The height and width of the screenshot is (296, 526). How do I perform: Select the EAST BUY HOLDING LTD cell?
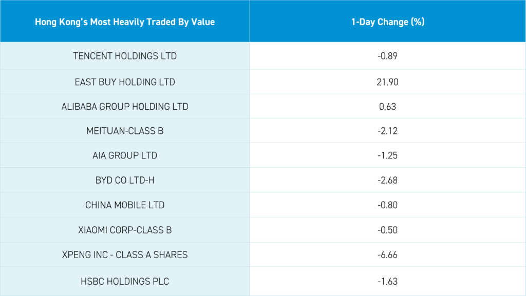(125, 82)
